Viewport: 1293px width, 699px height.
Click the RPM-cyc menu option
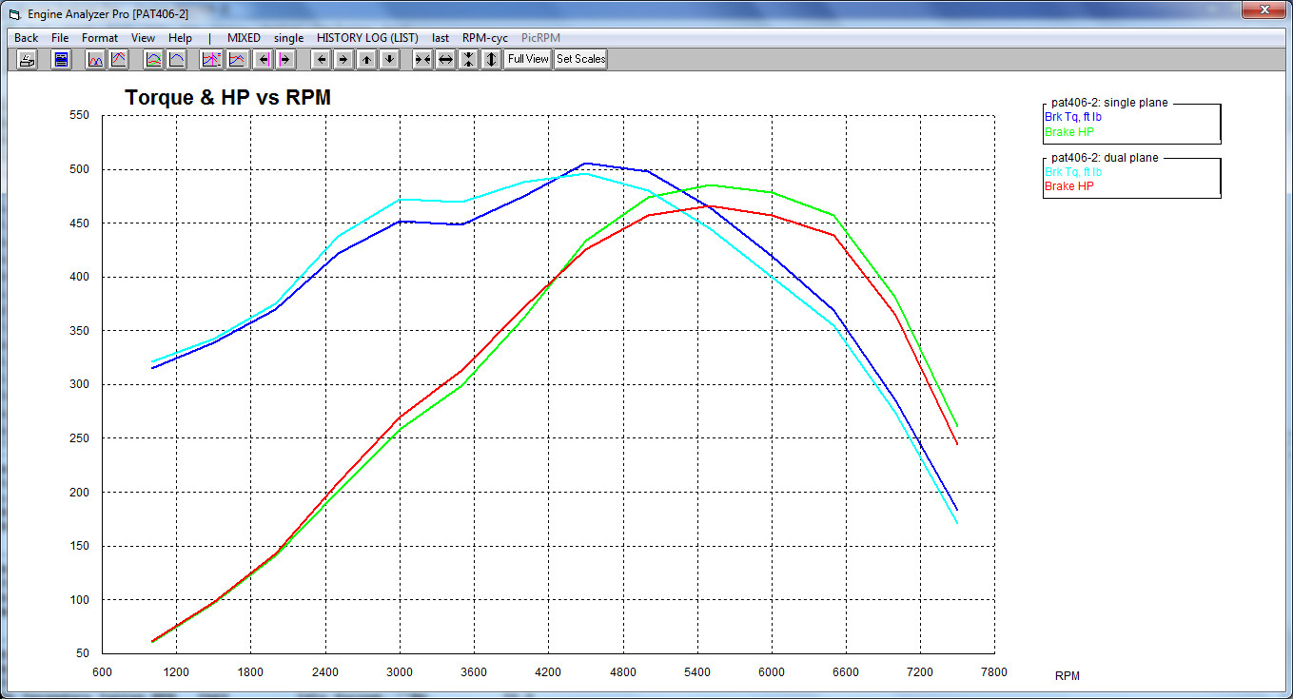click(485, 38)
